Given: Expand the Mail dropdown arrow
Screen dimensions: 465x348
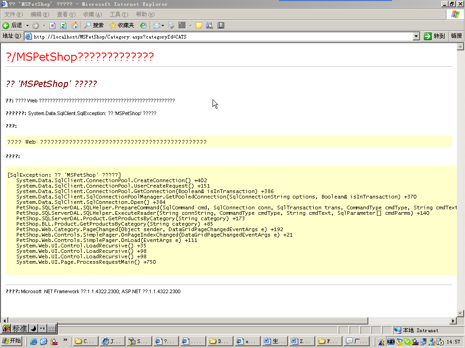Looking at the screenshot, I should (x=163, y=25).
